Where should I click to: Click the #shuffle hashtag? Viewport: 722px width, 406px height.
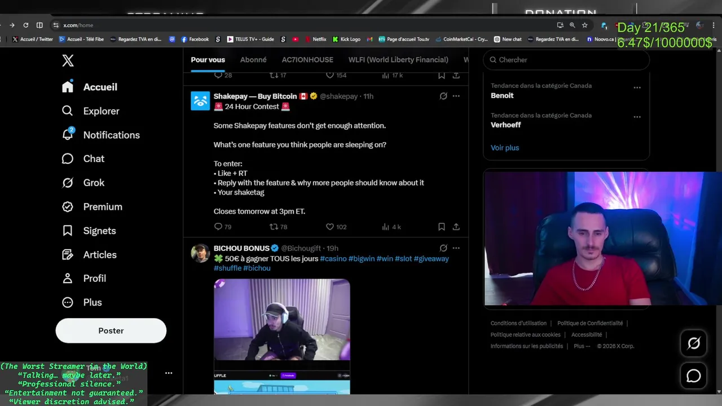[x=227, y=268]
